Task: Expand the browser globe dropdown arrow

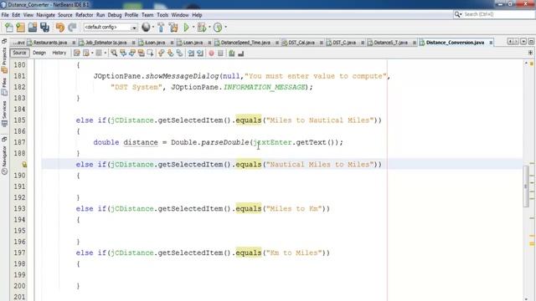Action: pos(153,27)
